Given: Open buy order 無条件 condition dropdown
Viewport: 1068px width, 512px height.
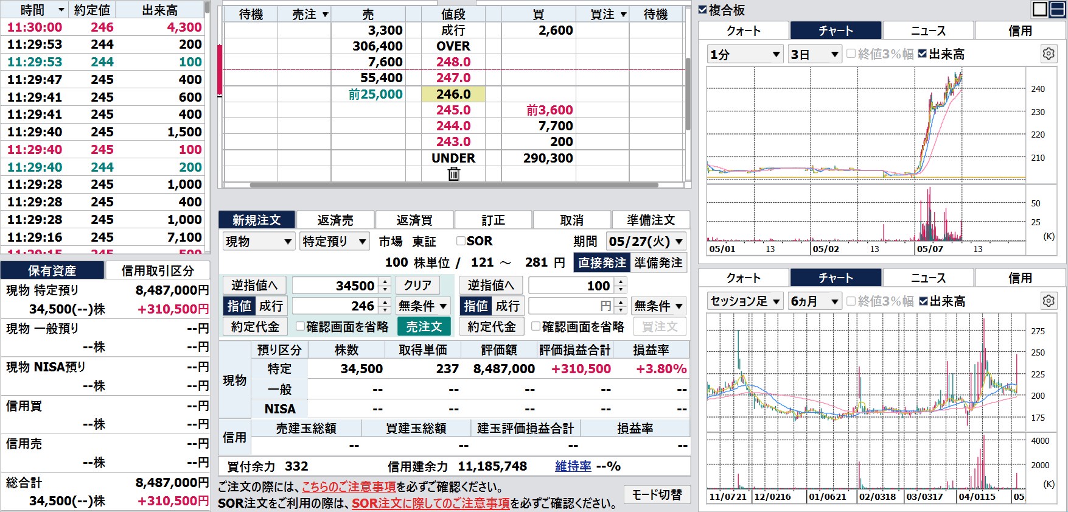Looking at the screenshot, I should 659,306.
